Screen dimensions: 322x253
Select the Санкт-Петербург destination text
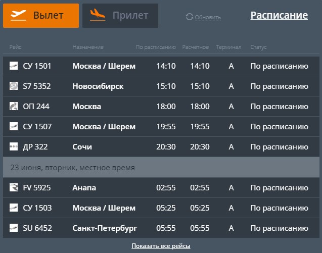pyautogui.click(x=105, y=228)
